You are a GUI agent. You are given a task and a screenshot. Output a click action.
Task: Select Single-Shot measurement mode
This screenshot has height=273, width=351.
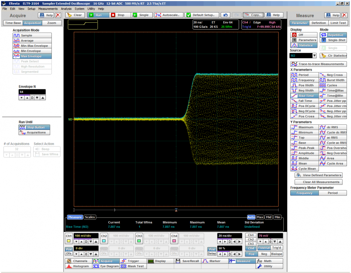pyautogui.click(x=333, y=40)
